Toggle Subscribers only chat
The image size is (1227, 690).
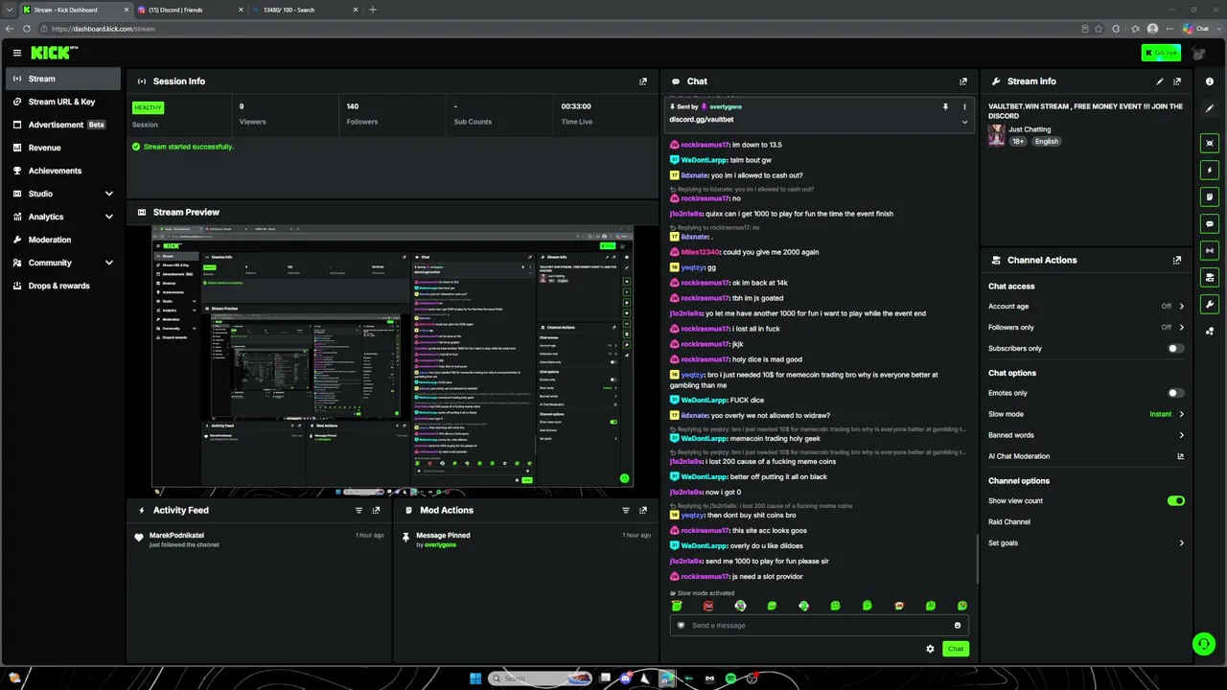click(1175, 349)
